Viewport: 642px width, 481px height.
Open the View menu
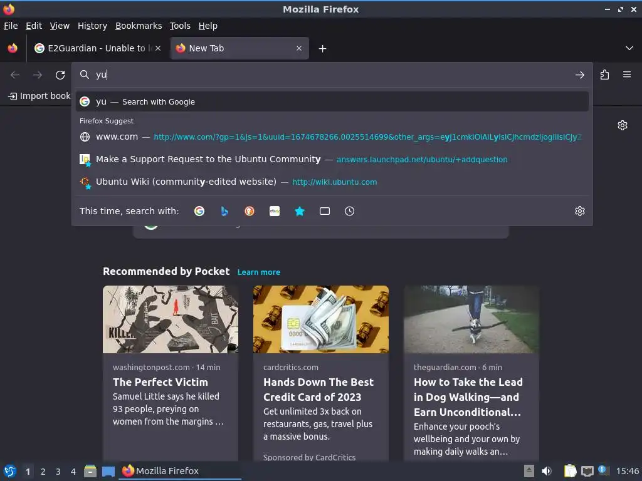click(60, 26)
